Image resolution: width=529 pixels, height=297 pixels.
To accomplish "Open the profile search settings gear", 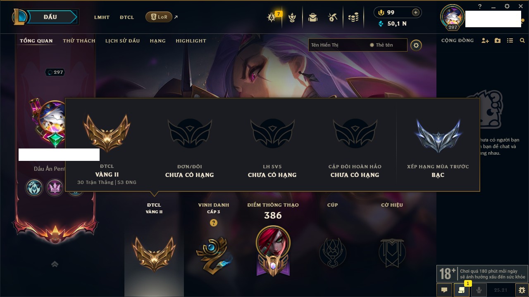I will click(416, 45).
